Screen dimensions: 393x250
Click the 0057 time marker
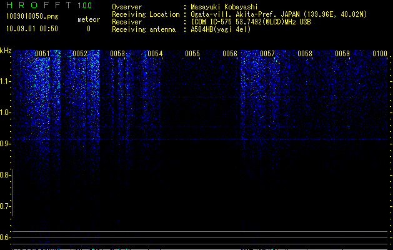pos(267,54)
